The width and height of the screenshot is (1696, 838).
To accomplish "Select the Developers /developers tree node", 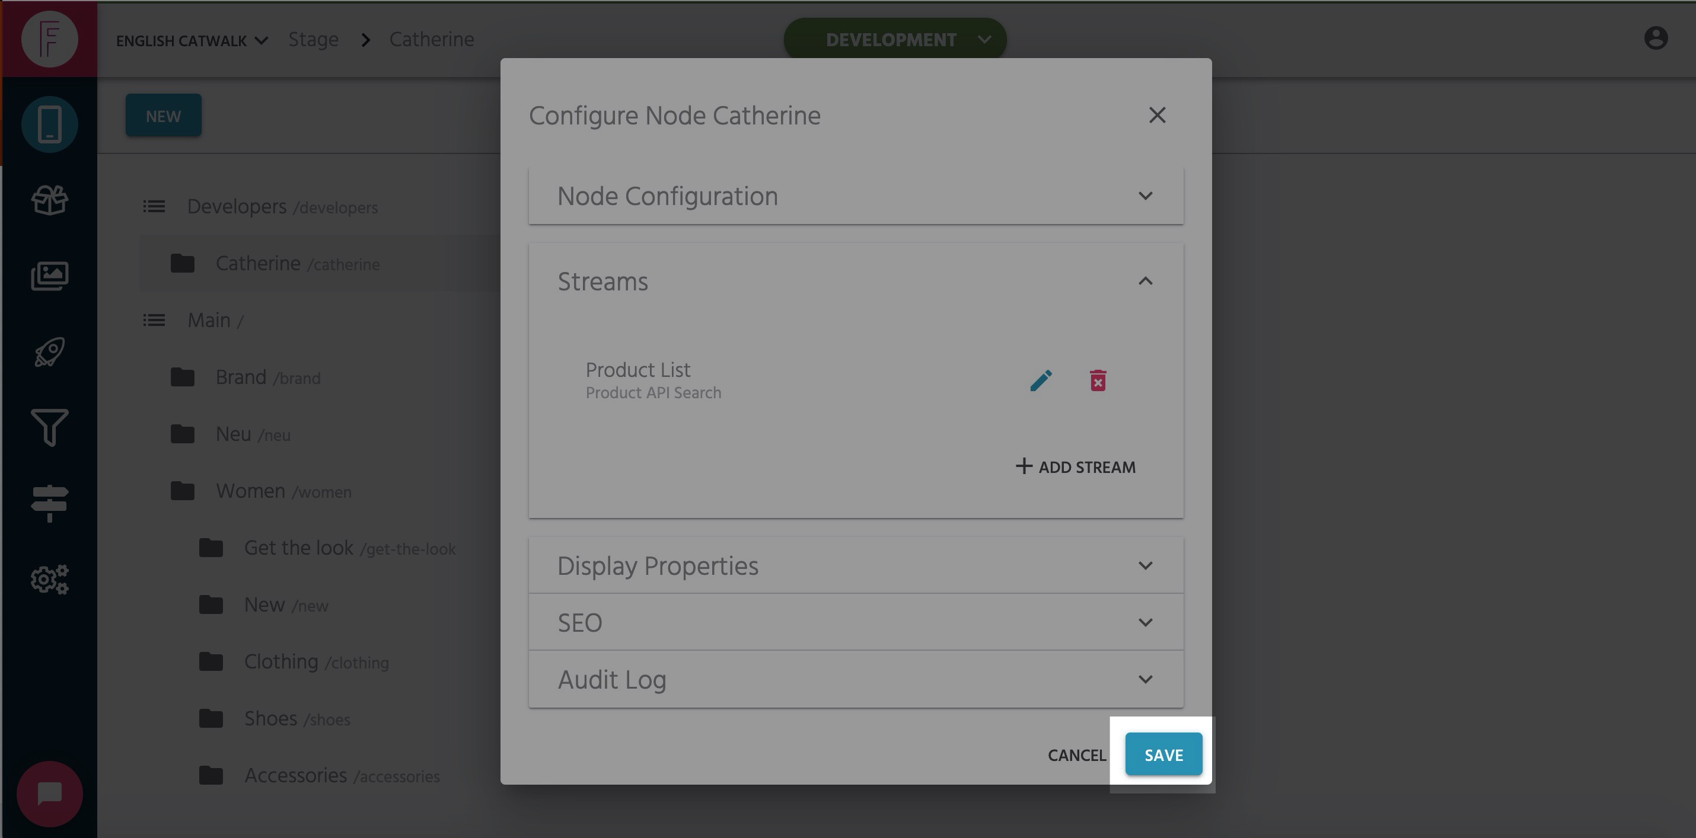I will tap(282, 207).
